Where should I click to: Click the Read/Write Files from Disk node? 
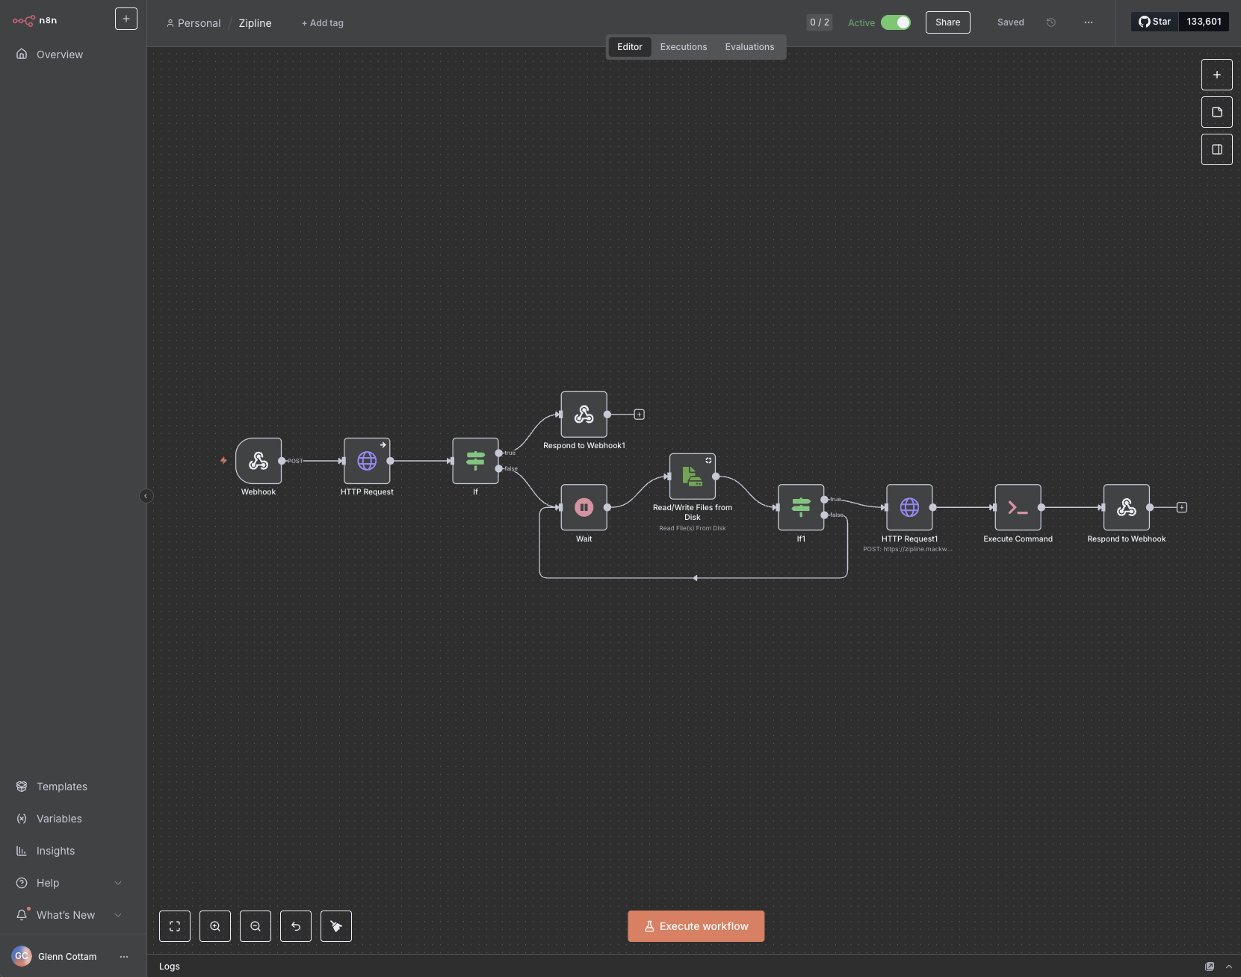(x=692, y=477)
